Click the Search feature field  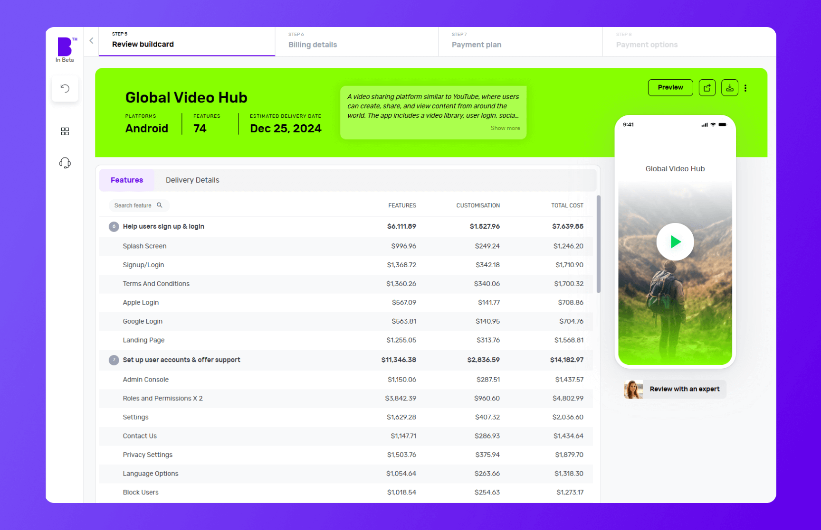(x=138, y=205)
